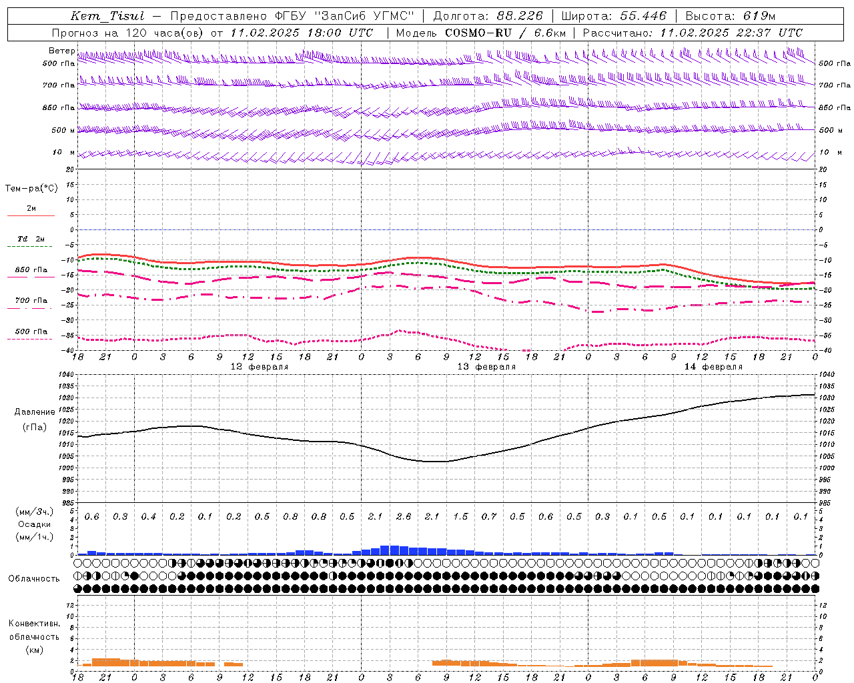Click the 'Осадки' precipitation label

[35, 524]
